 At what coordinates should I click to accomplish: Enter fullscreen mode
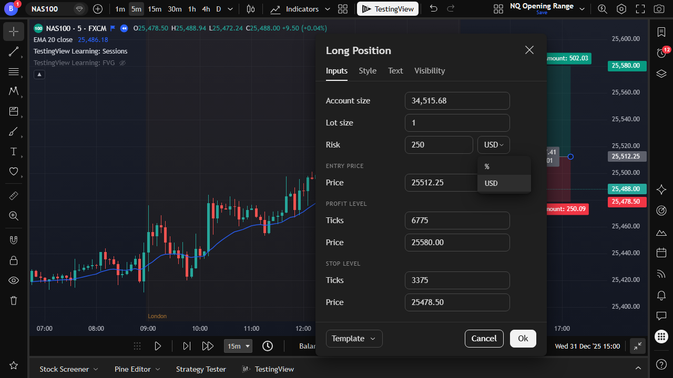(640, 9)
